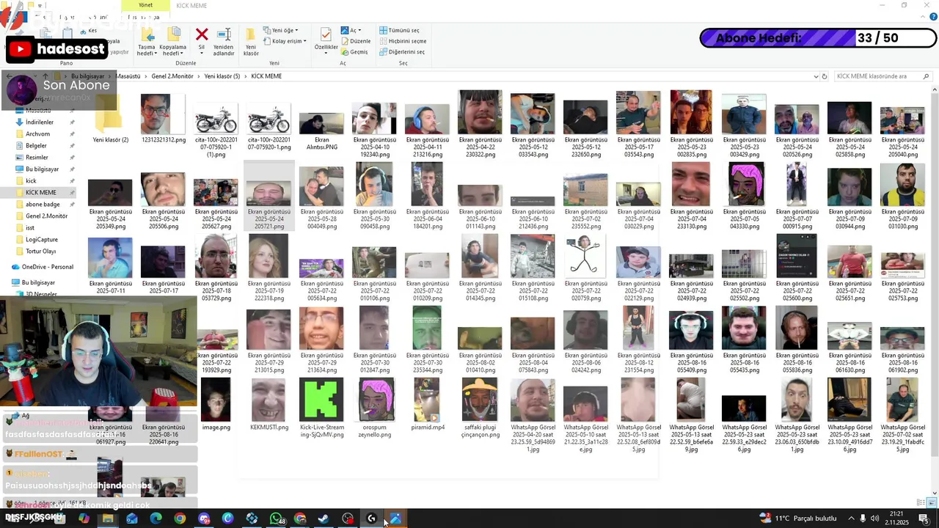
Task: Expand the Sil delete options arrow
Action: point(202,54)
